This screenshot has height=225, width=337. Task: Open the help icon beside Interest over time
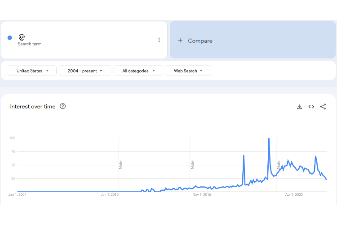pos(63,106)
